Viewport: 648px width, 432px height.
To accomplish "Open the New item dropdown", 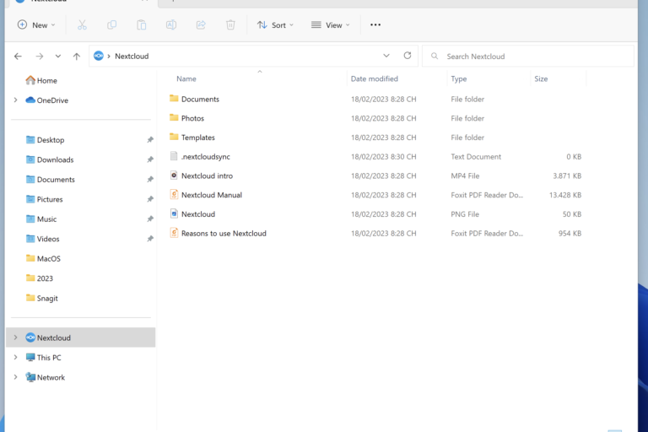I will click(36, 24).
